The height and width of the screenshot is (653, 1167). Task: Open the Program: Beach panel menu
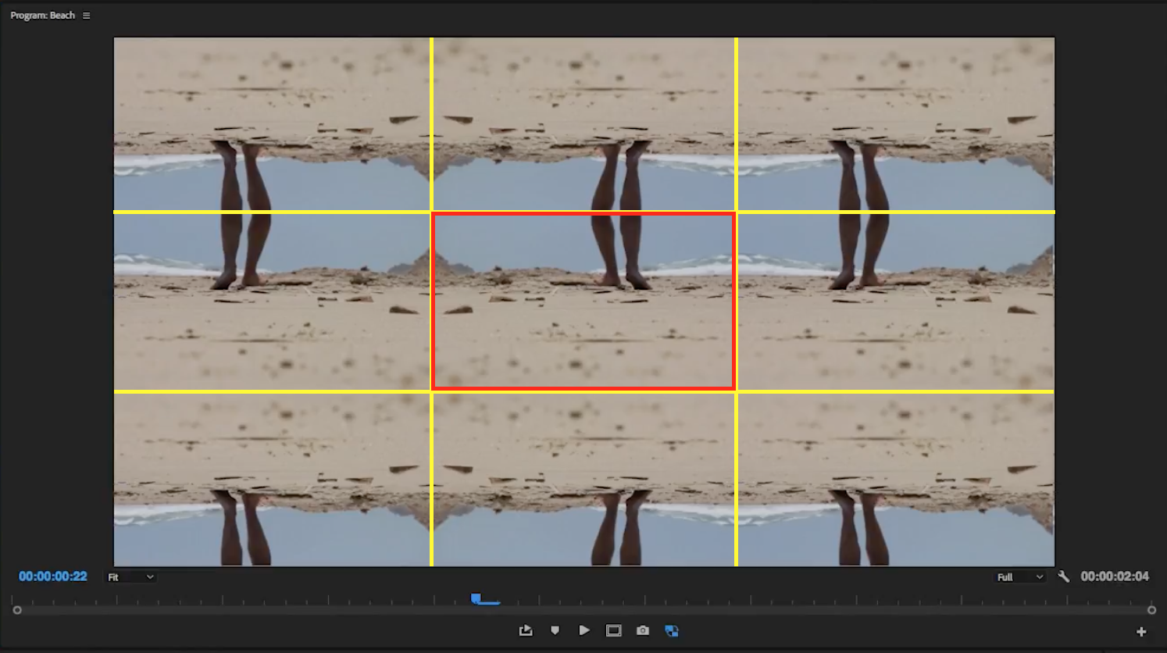(86, 16)
